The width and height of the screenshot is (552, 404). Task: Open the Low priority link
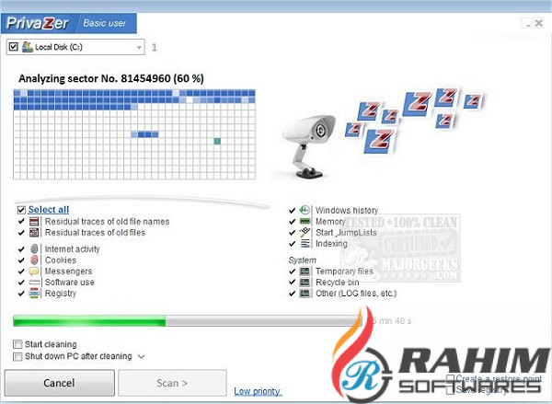(258, 391)
